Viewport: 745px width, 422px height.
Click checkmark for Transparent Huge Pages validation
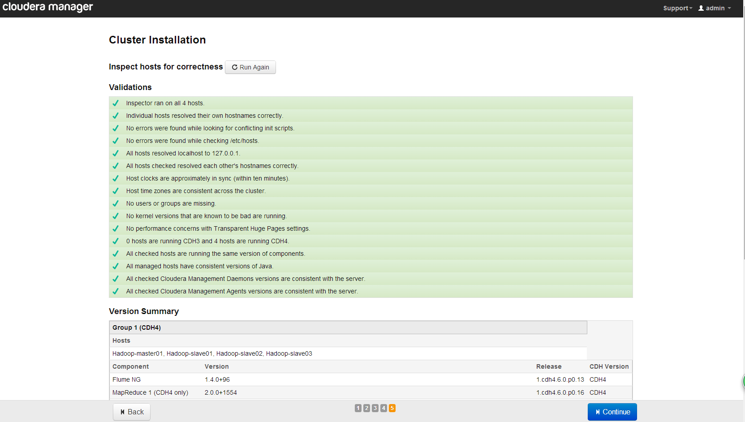tap(116, 228)
